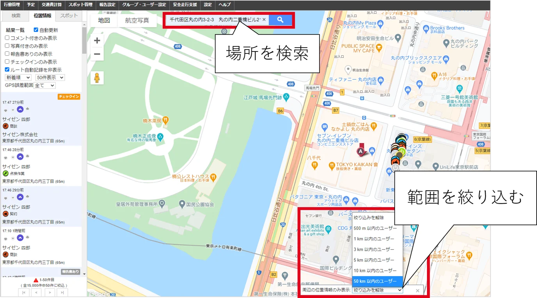Click the purple up-arrow icon in 17:10 entry
The image size is (537, 298).
point(20,238)
